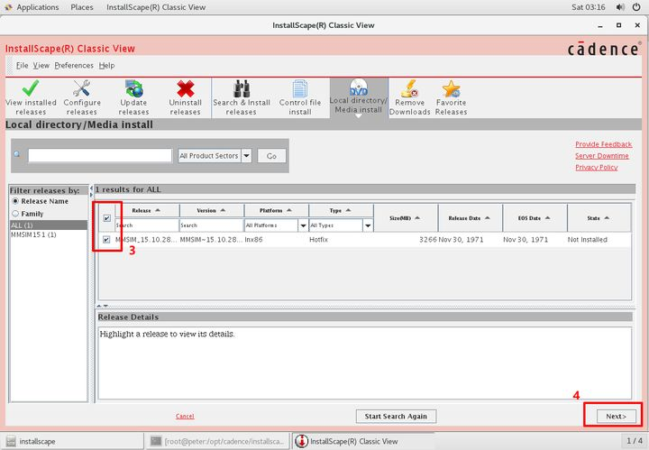Open Server Downtime link
649x450 pixels.
tap(601, 156)
